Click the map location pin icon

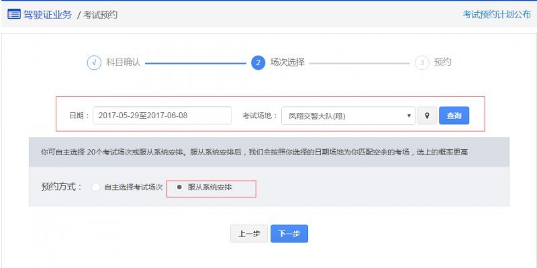pyautogui.click(x=427, y=116)
